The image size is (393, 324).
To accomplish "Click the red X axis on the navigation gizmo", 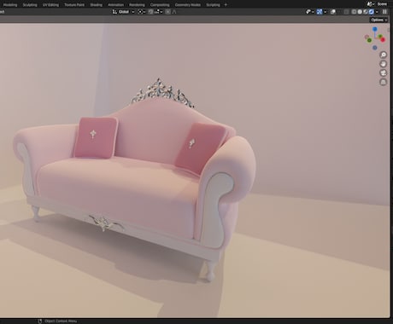I will (x=383, y=40).
